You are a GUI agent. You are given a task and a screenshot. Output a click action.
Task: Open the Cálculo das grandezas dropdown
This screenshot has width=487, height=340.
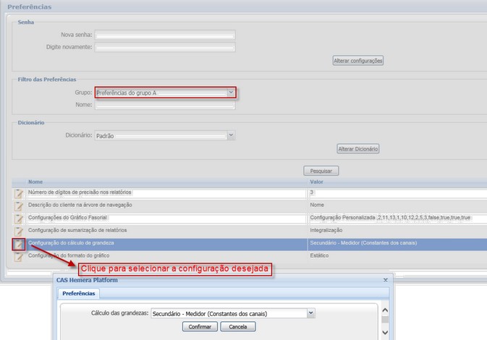point(310,313)
